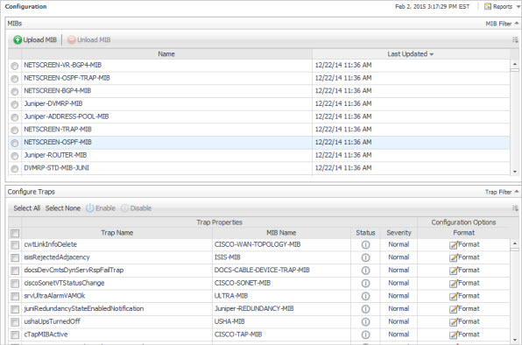
Task: Sort by Last Updated column header
Action: pos(410,54)
